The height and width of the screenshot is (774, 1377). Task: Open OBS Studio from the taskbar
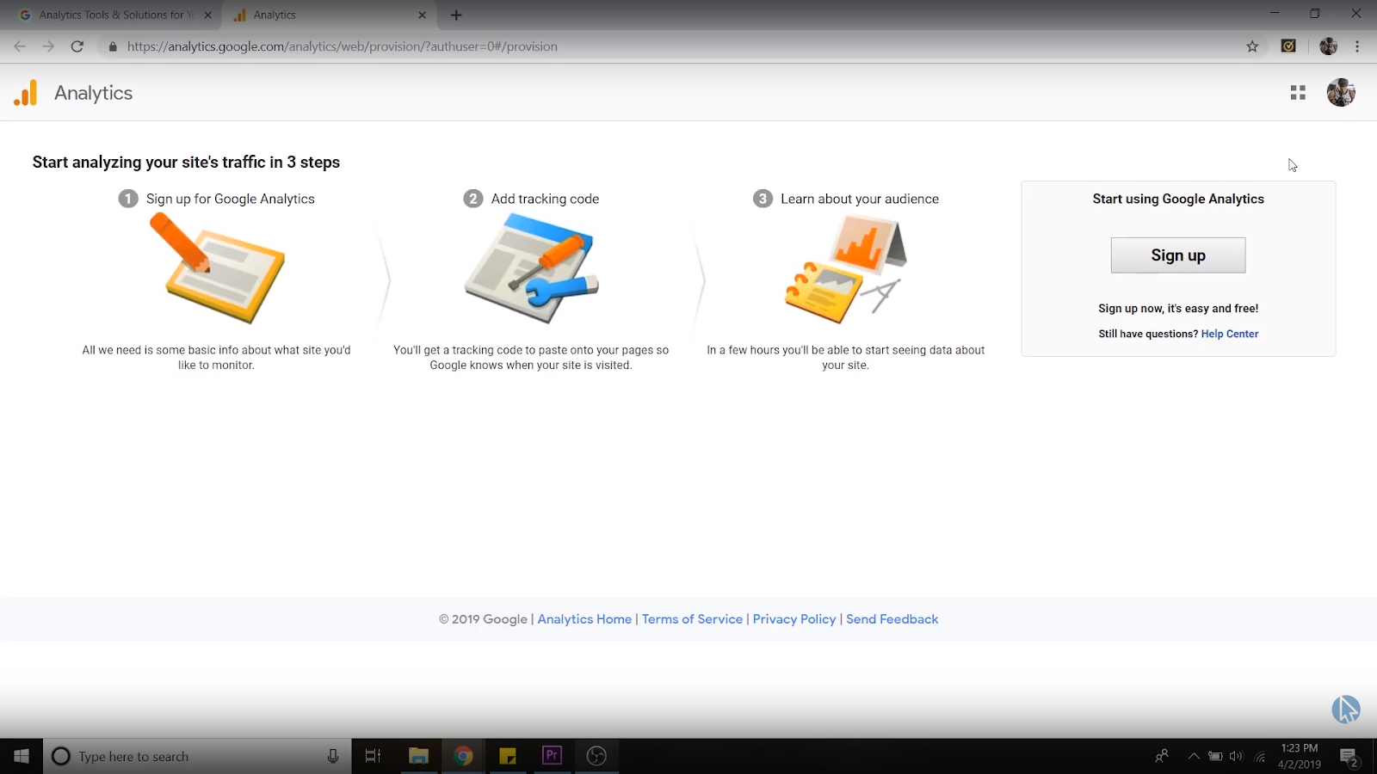click(596, 756)
